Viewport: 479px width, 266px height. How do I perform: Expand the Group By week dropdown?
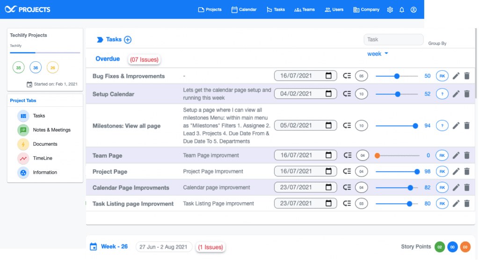click(x=377, y=54)
